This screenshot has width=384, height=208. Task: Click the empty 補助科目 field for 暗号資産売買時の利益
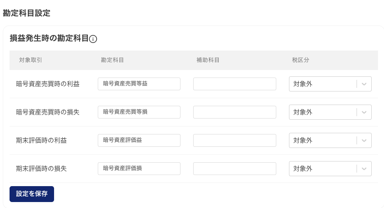[x=235, y=84]
